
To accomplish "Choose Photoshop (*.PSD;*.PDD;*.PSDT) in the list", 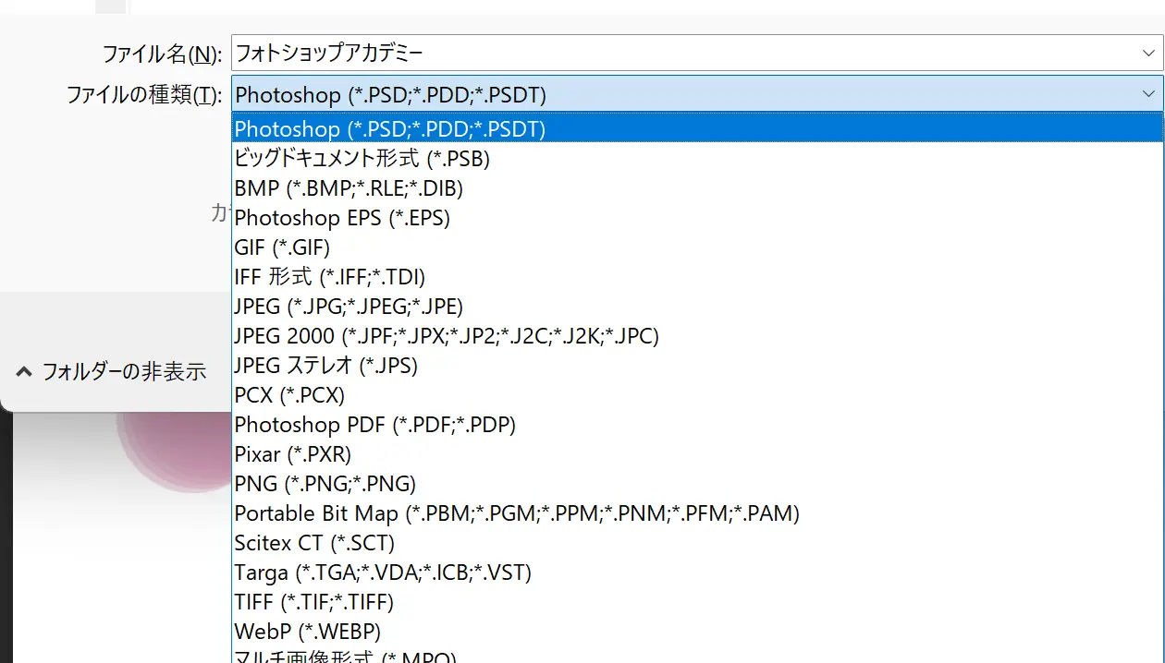I will coord(697,128).
